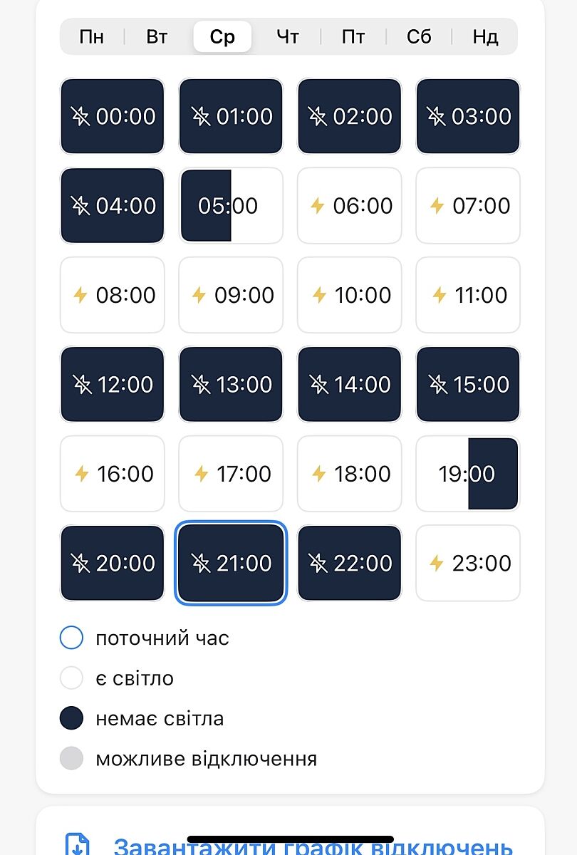Select the Чт day tab
Viewport: 577px width, 855px height.
coord(288,36)
